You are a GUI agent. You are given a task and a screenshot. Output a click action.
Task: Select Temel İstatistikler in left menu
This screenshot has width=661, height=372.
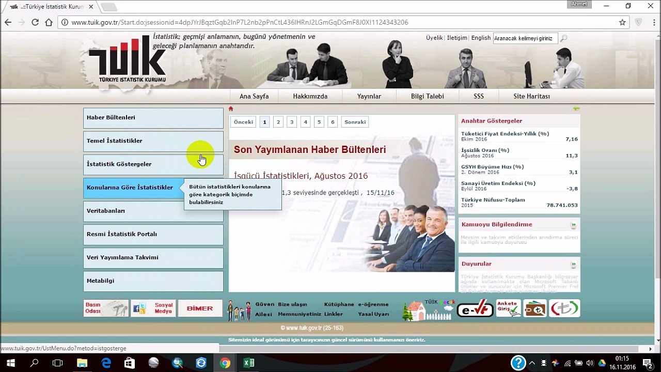pyautogui.click(x=153, y=141)
